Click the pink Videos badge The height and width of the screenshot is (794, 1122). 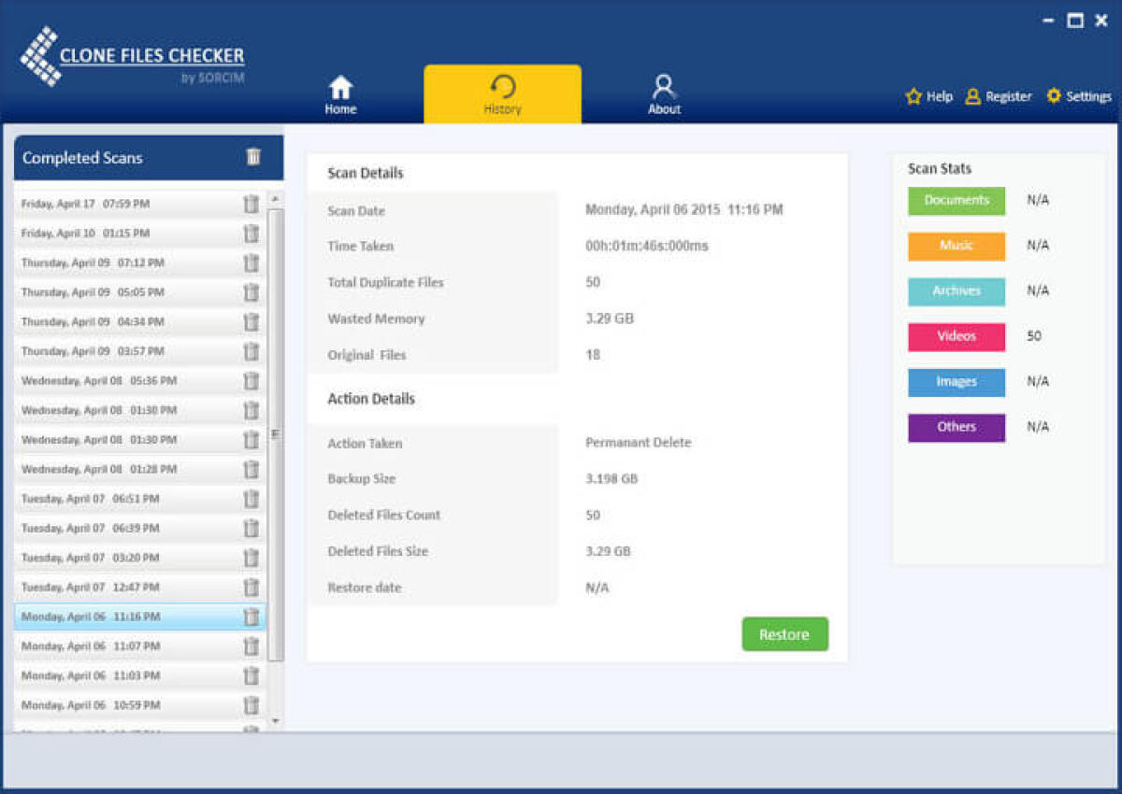956,336
